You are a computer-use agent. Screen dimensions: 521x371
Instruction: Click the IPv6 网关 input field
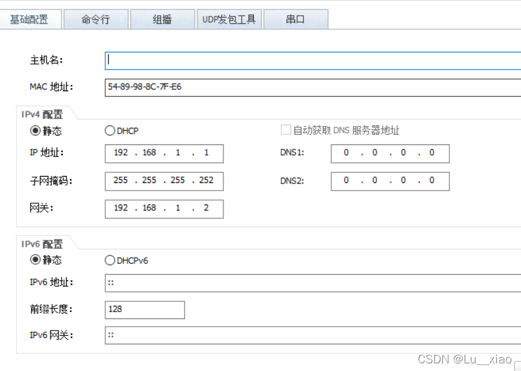point(313,335)
